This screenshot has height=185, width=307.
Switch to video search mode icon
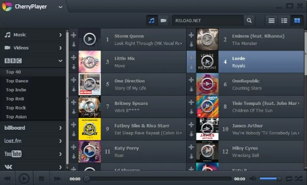163,21
